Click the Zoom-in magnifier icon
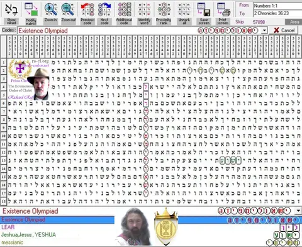This screenshot has width=302, height=247. (x=50, y=9)
